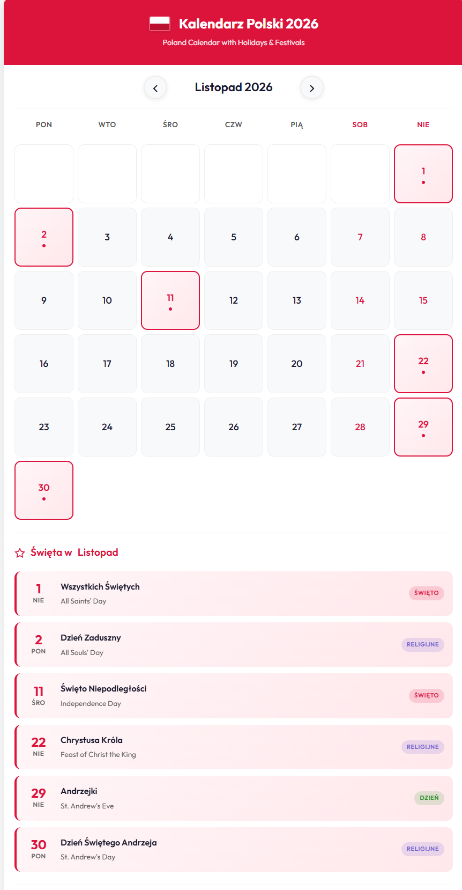The height and width of the screenshot is (890, 462).
Task: Click Dzień Świętego Andrzeja row
Action: [x=234, y=849]
